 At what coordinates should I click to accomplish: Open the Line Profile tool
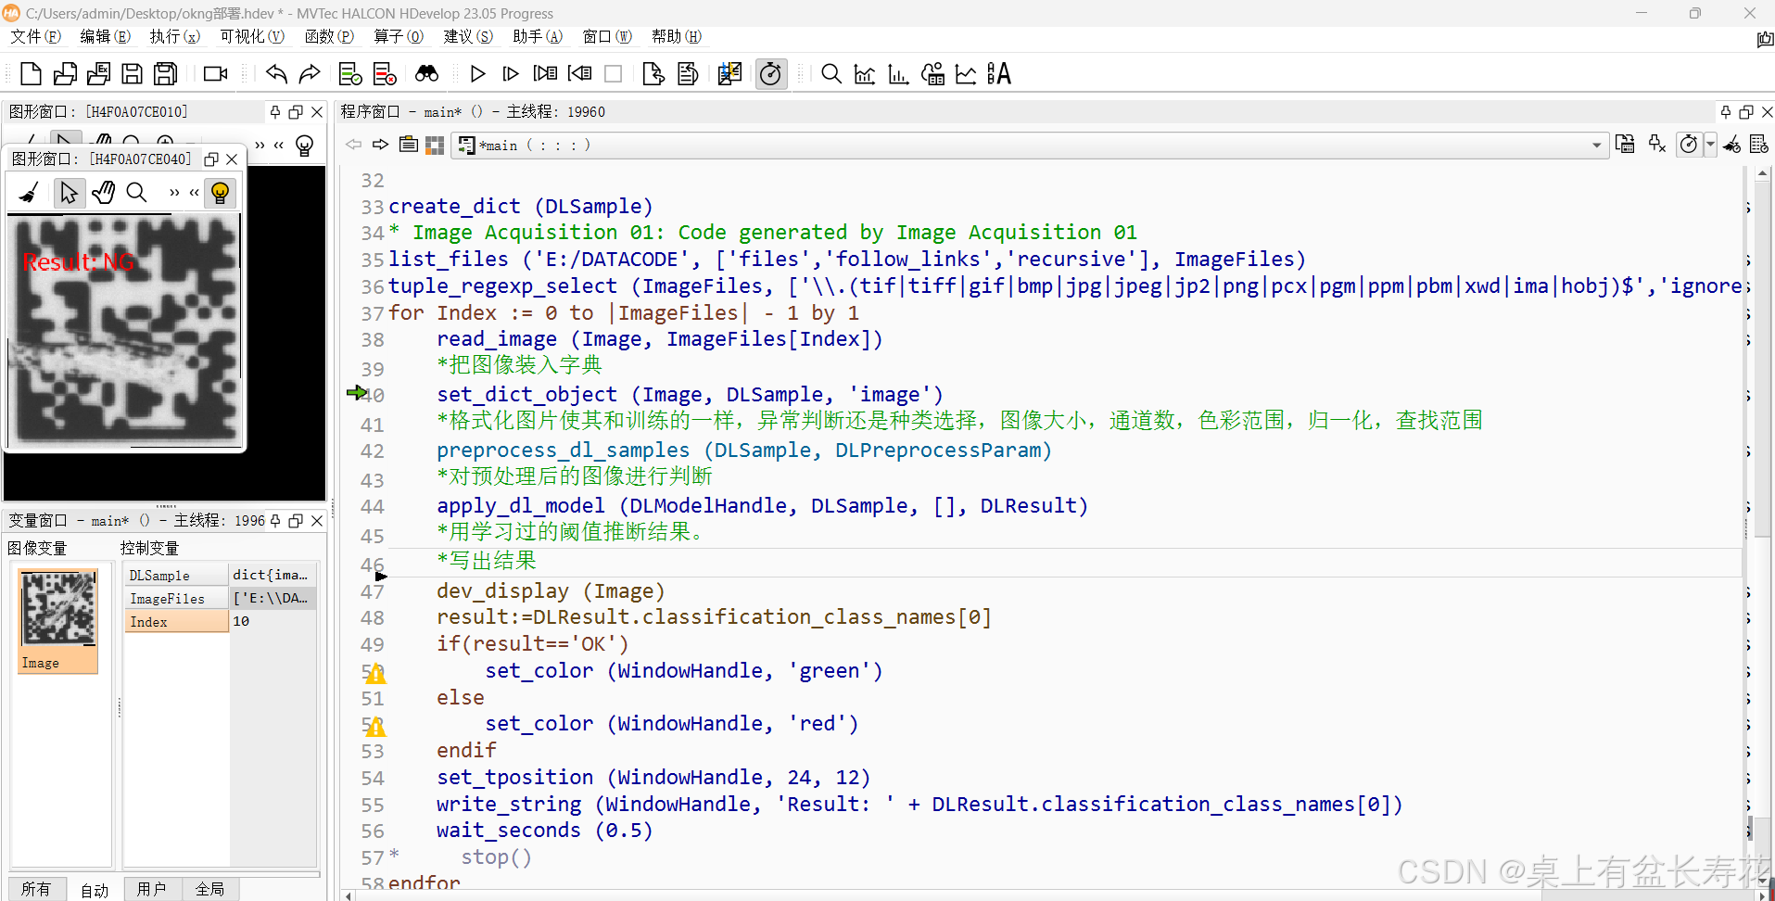click(x=966, y=74)
